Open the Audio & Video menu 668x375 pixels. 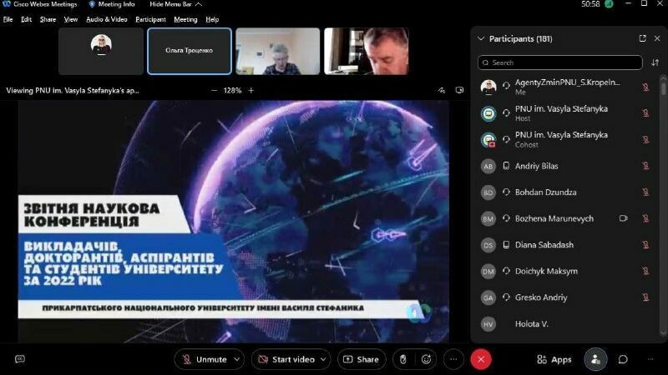(x=108, y=19)
